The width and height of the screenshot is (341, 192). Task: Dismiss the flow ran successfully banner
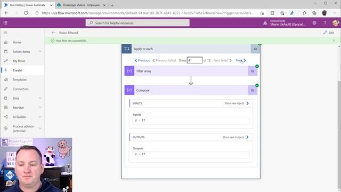[x=334, y=41]
